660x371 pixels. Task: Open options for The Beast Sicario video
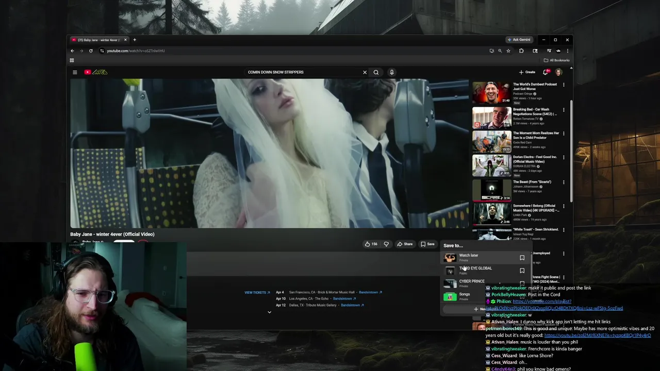click(564, 182)
